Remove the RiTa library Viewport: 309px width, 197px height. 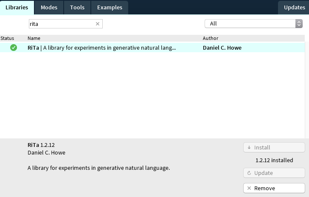click(x=274, y=188)
